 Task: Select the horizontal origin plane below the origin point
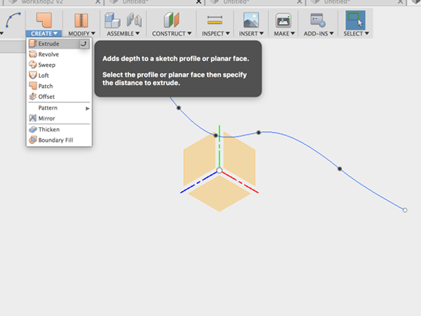pos(220,194)
